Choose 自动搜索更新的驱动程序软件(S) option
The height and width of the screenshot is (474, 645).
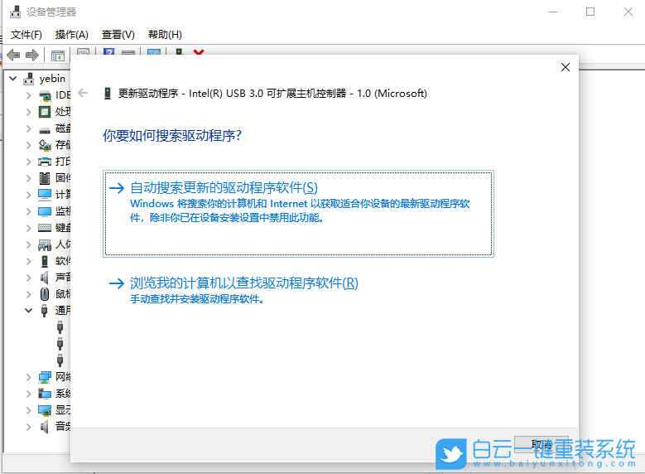(298, 214)
